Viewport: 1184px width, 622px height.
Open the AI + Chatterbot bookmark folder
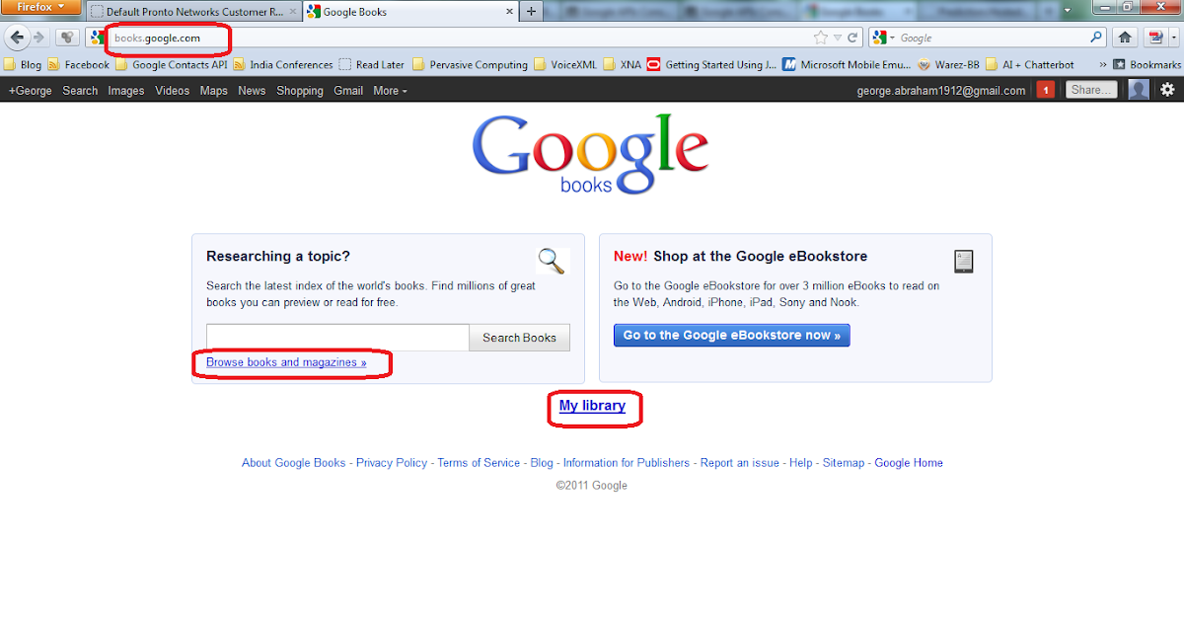(x=1029, y=64)
